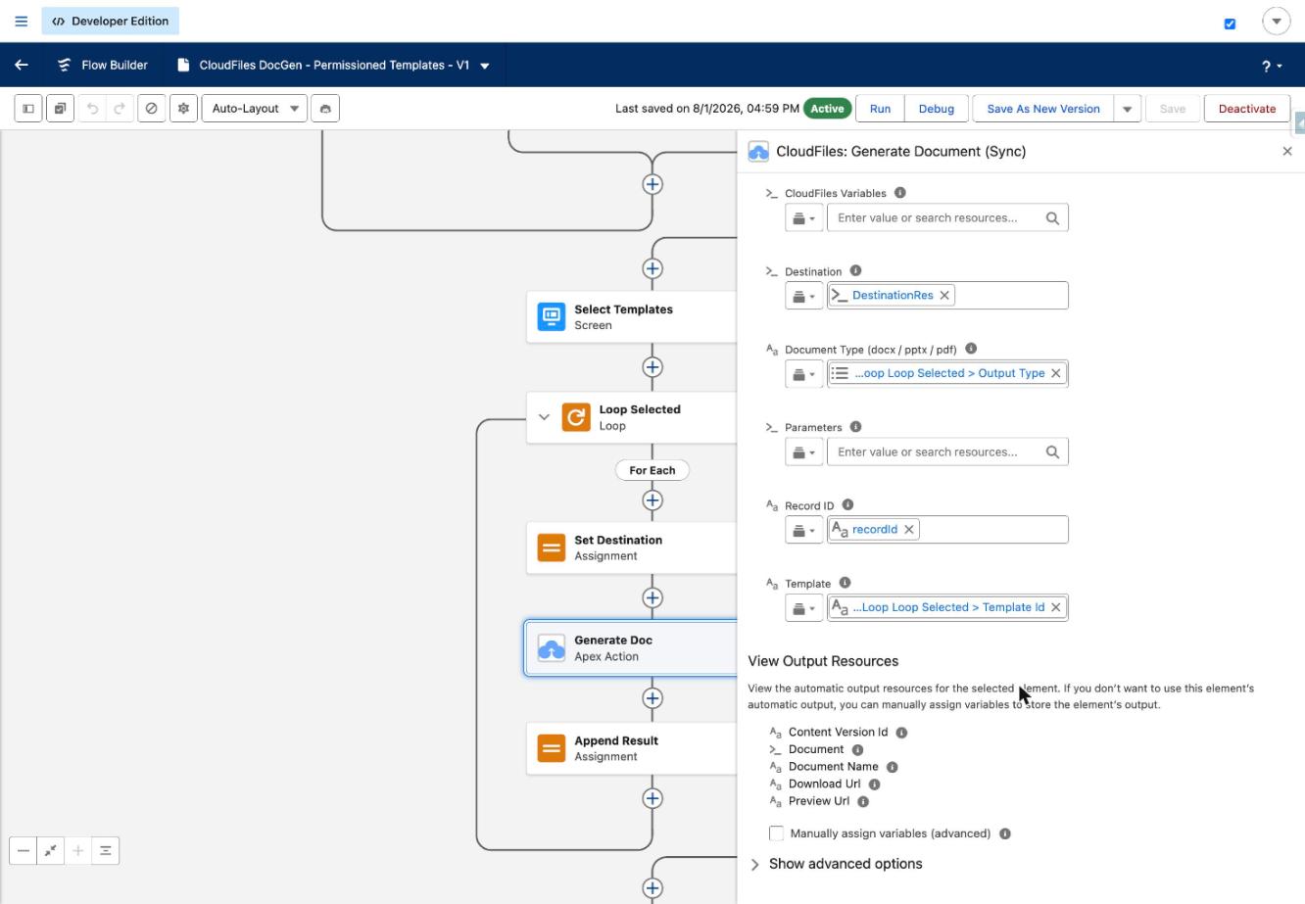Viewport: 1305px width, 904px height.
Task: Click the icon right of Auto-Layout
Action: click(325, 109)
